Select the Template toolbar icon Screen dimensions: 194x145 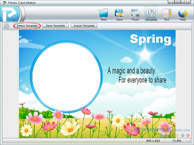pyautogui.click(x=151, y=13)
